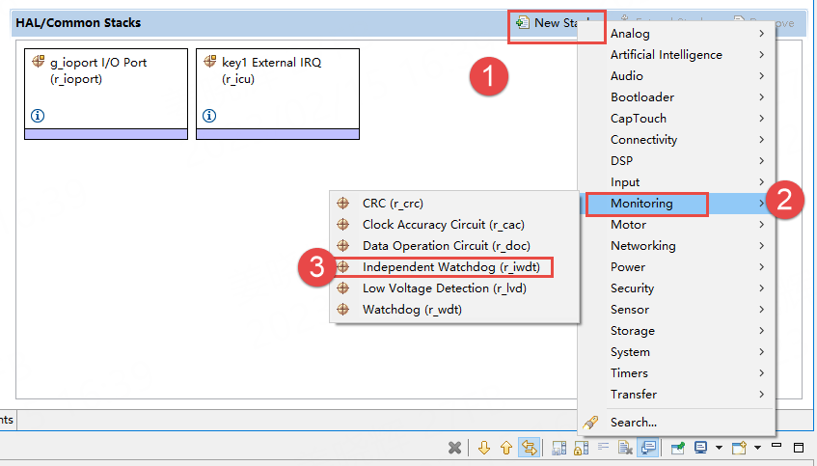Select the g_ioport I/O Port module

tap(106, 94)
